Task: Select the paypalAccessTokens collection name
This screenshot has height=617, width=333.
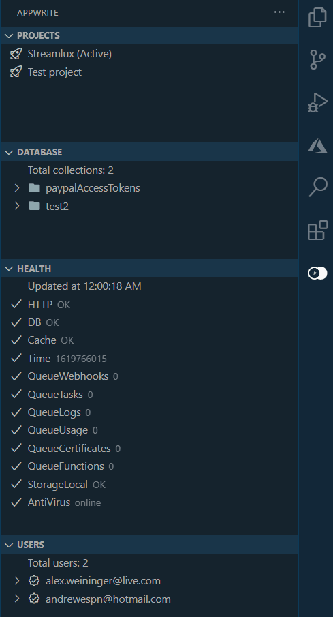Action: tap(93, 188)
